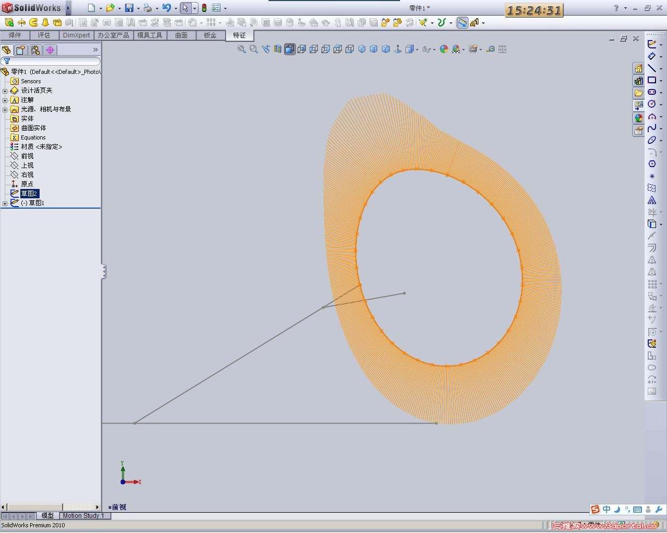Click the Smart Dimension tool
Image resolution: width=667 pixels, height=533 pixels.
pos(652,56)
